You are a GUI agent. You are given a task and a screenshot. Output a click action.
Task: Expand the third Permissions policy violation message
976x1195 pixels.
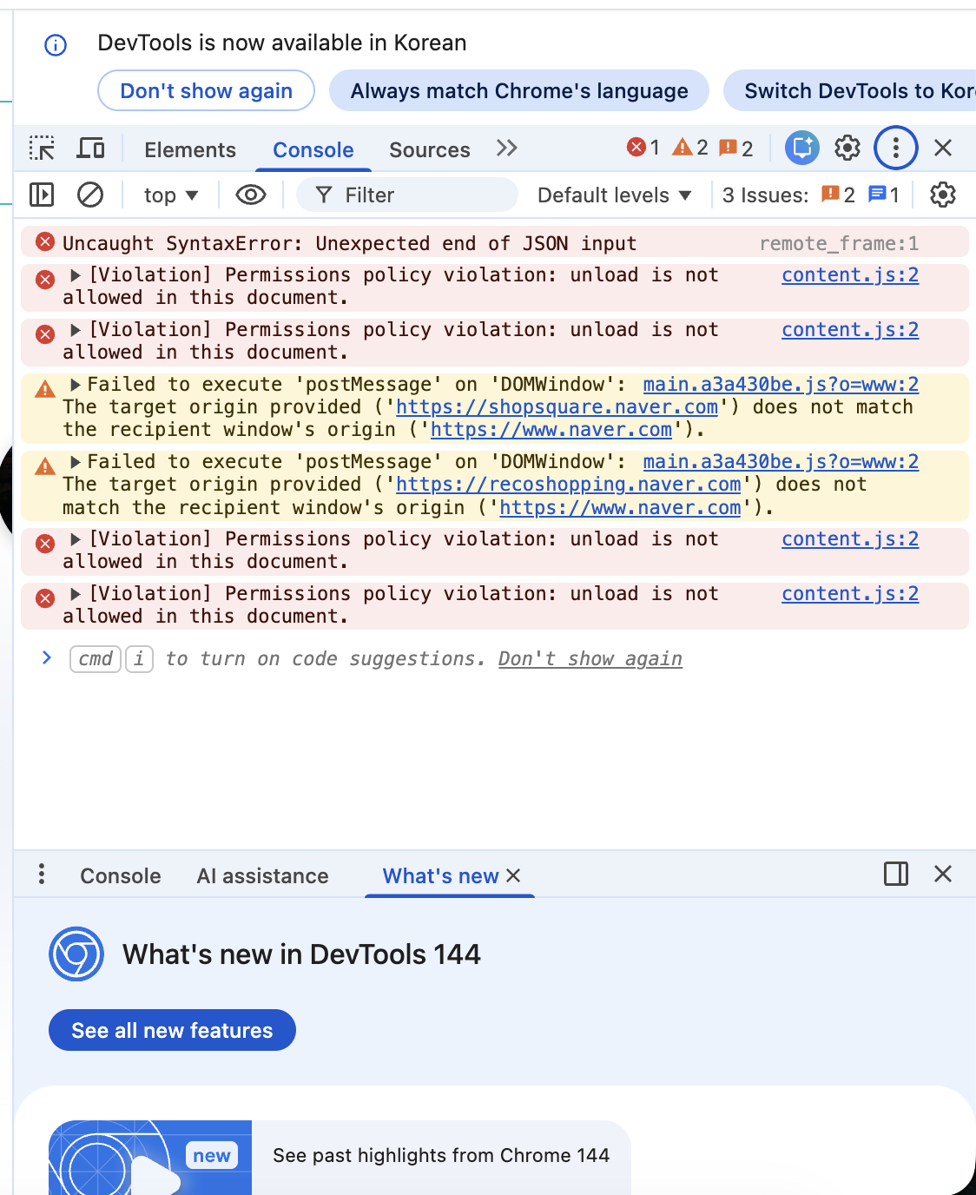click(x=76, y=539)
